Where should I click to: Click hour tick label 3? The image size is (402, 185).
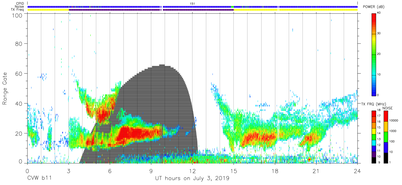pyautogui.click(x=68, y=171)
